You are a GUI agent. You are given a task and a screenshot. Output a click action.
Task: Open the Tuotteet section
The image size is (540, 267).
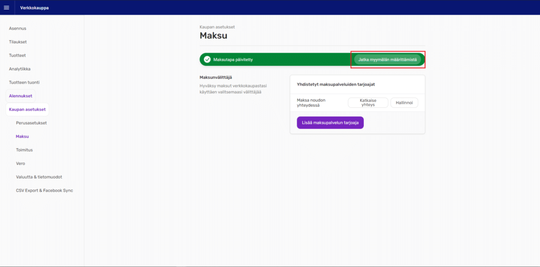(x=17, y=55)
